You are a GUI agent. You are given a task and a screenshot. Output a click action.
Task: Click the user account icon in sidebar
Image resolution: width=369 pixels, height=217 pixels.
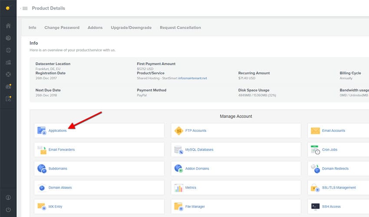[8, 197]
